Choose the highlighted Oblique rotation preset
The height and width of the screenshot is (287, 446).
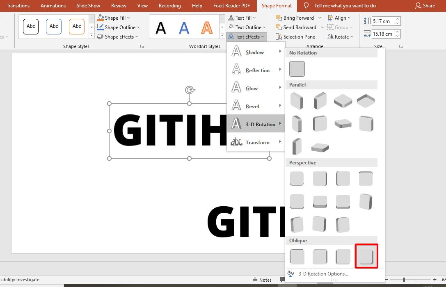click(x=366, y=256)
